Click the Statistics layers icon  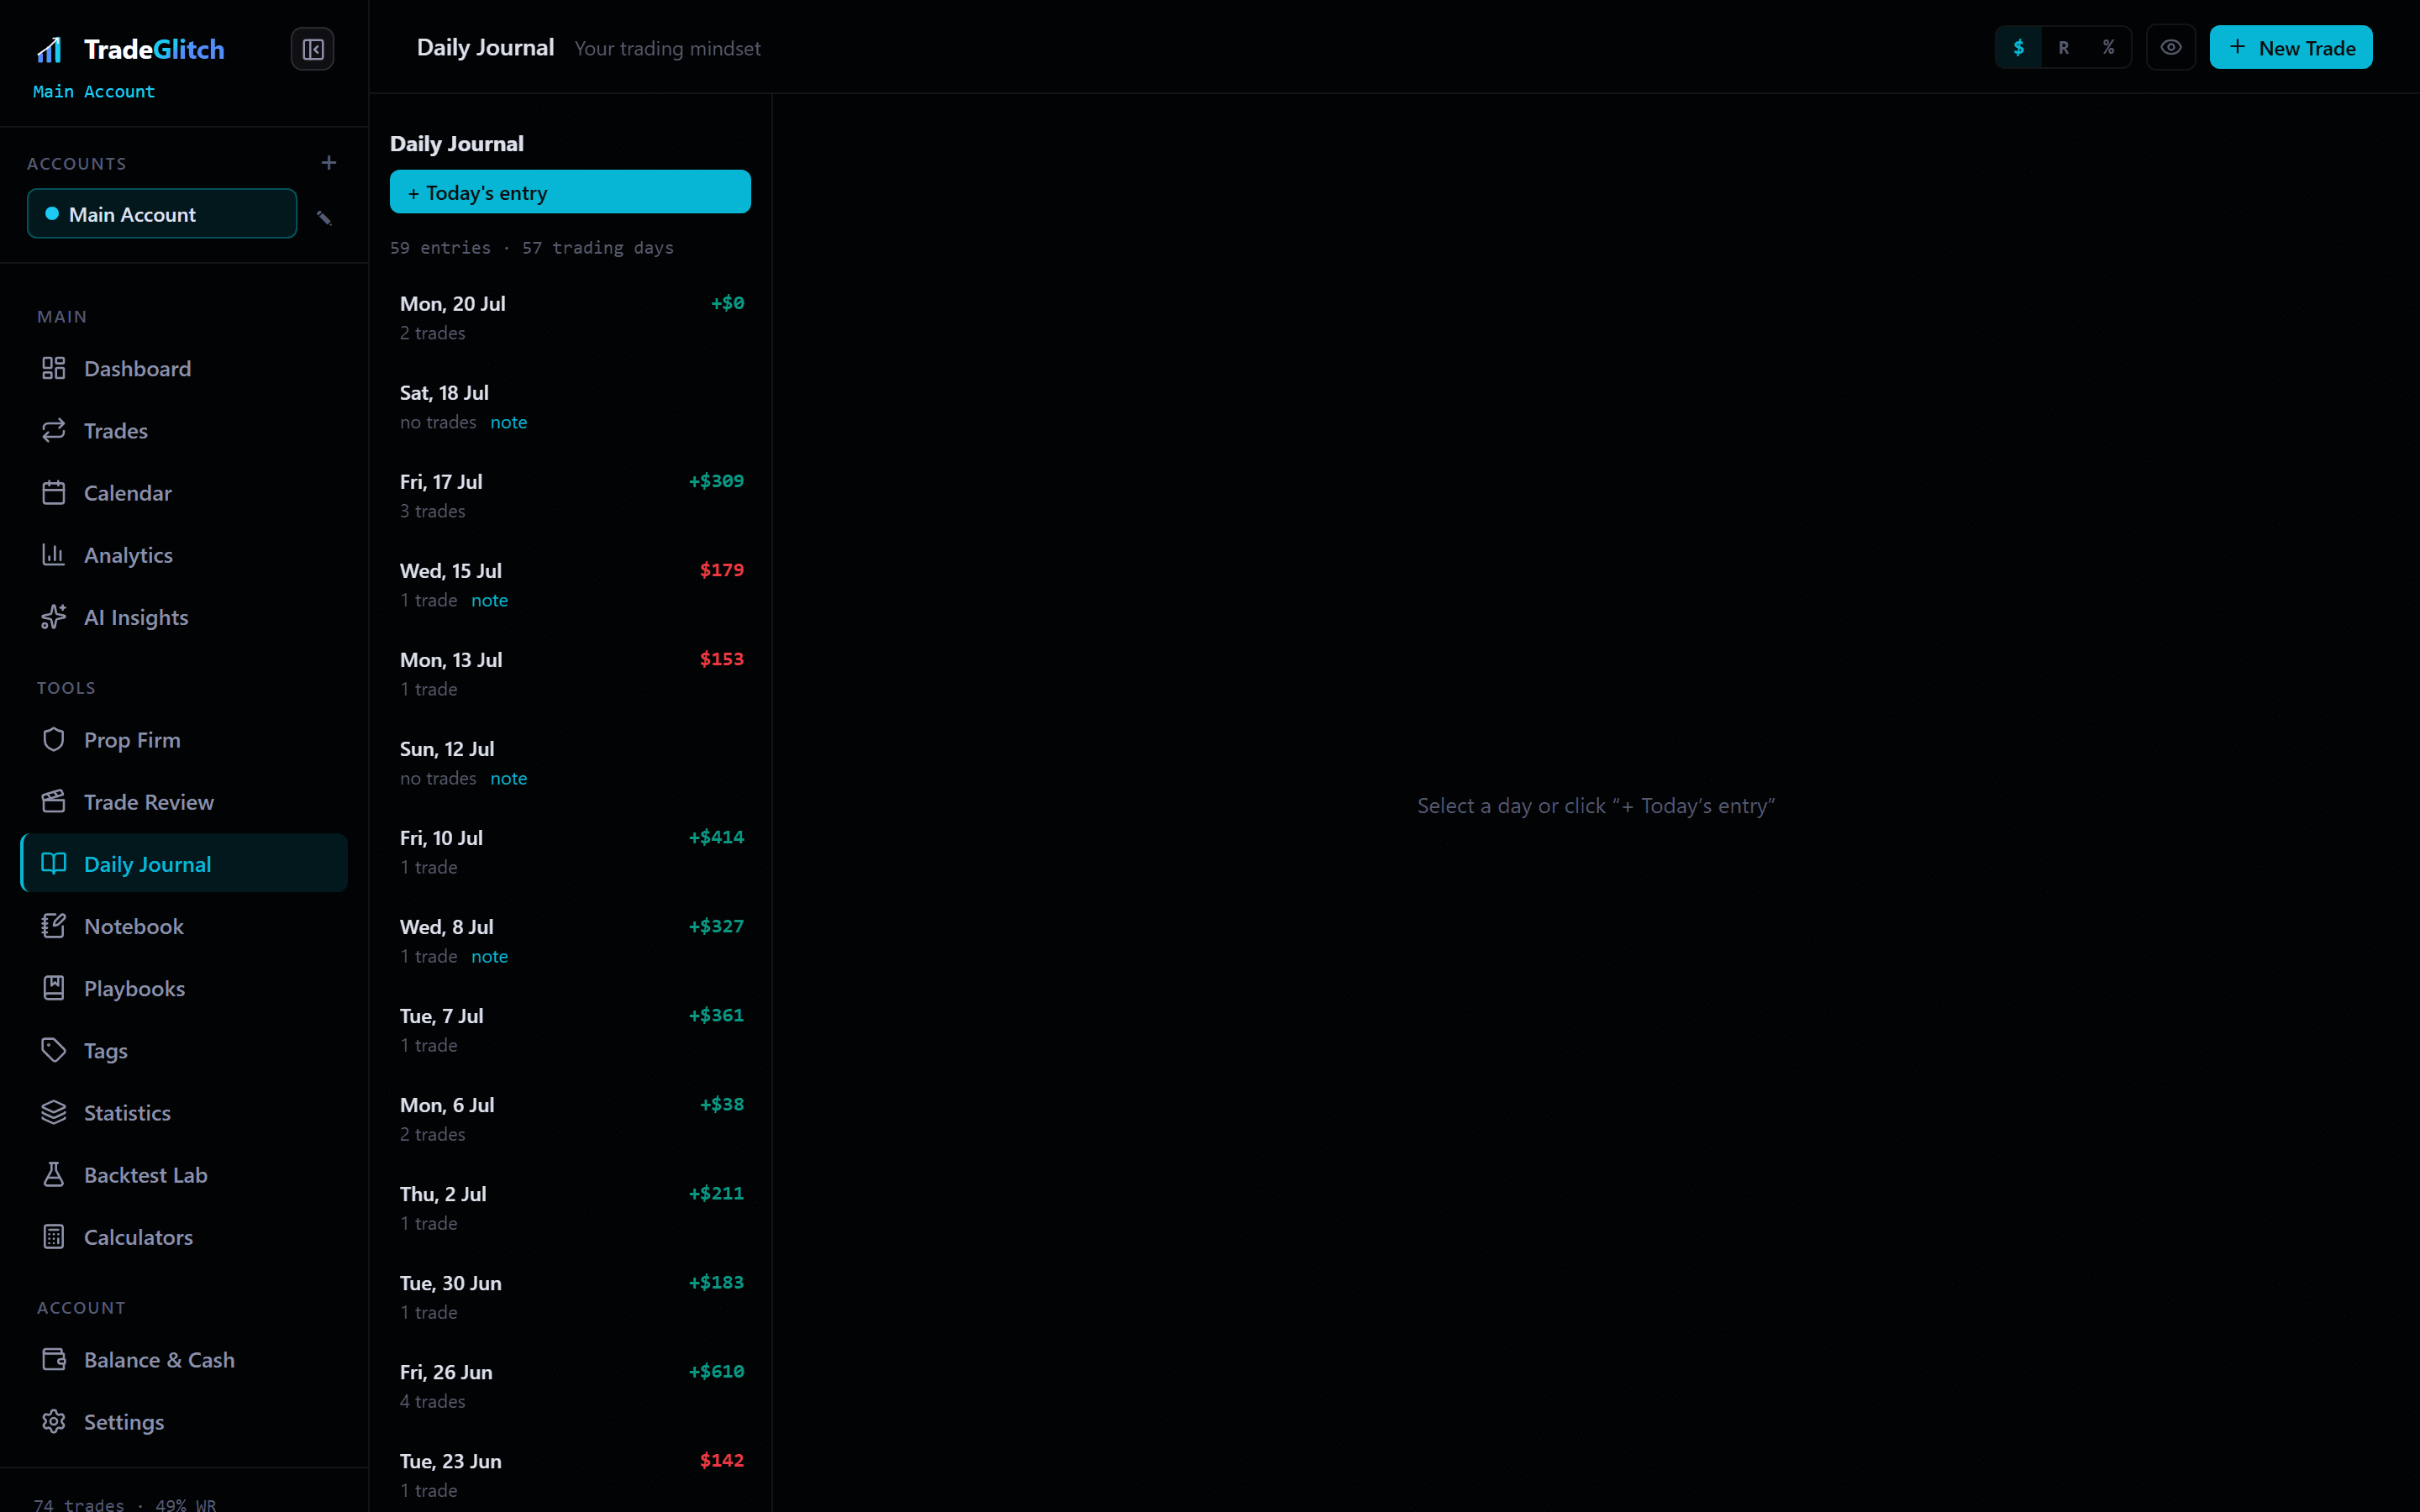coord(54,1112)
